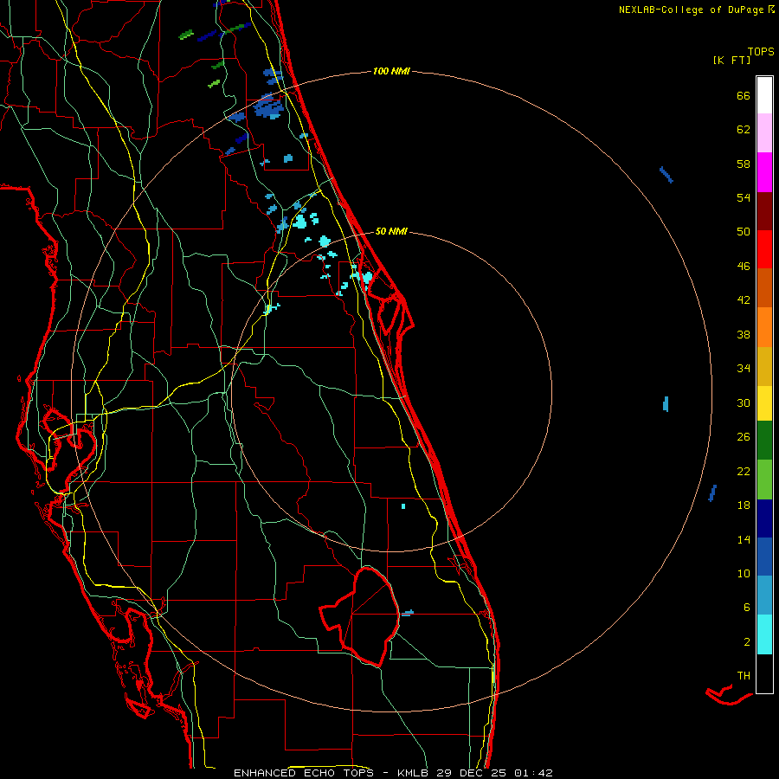Screen dimensions: 779x779
Task: Click the '29 DEC 25' date text
Action: coord(472,773)
